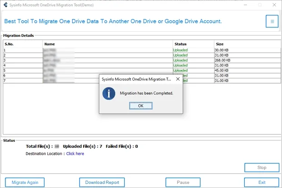
Task: Click the Sysinfo app icon in title bar
Action: pyautogui.click(x=5, y=5)
